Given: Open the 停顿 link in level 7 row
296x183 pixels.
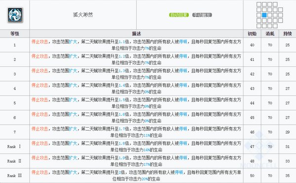Looking at the screenshot, I should tap(183, 129).
